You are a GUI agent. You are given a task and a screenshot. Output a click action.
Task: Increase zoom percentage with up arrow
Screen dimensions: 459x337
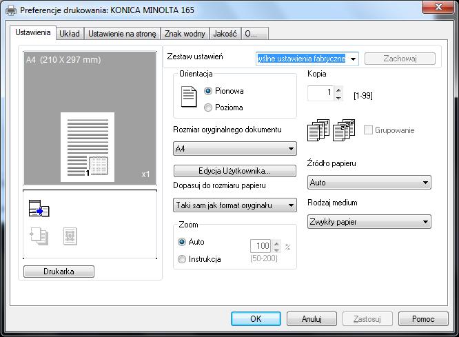[x=276, y=243]
